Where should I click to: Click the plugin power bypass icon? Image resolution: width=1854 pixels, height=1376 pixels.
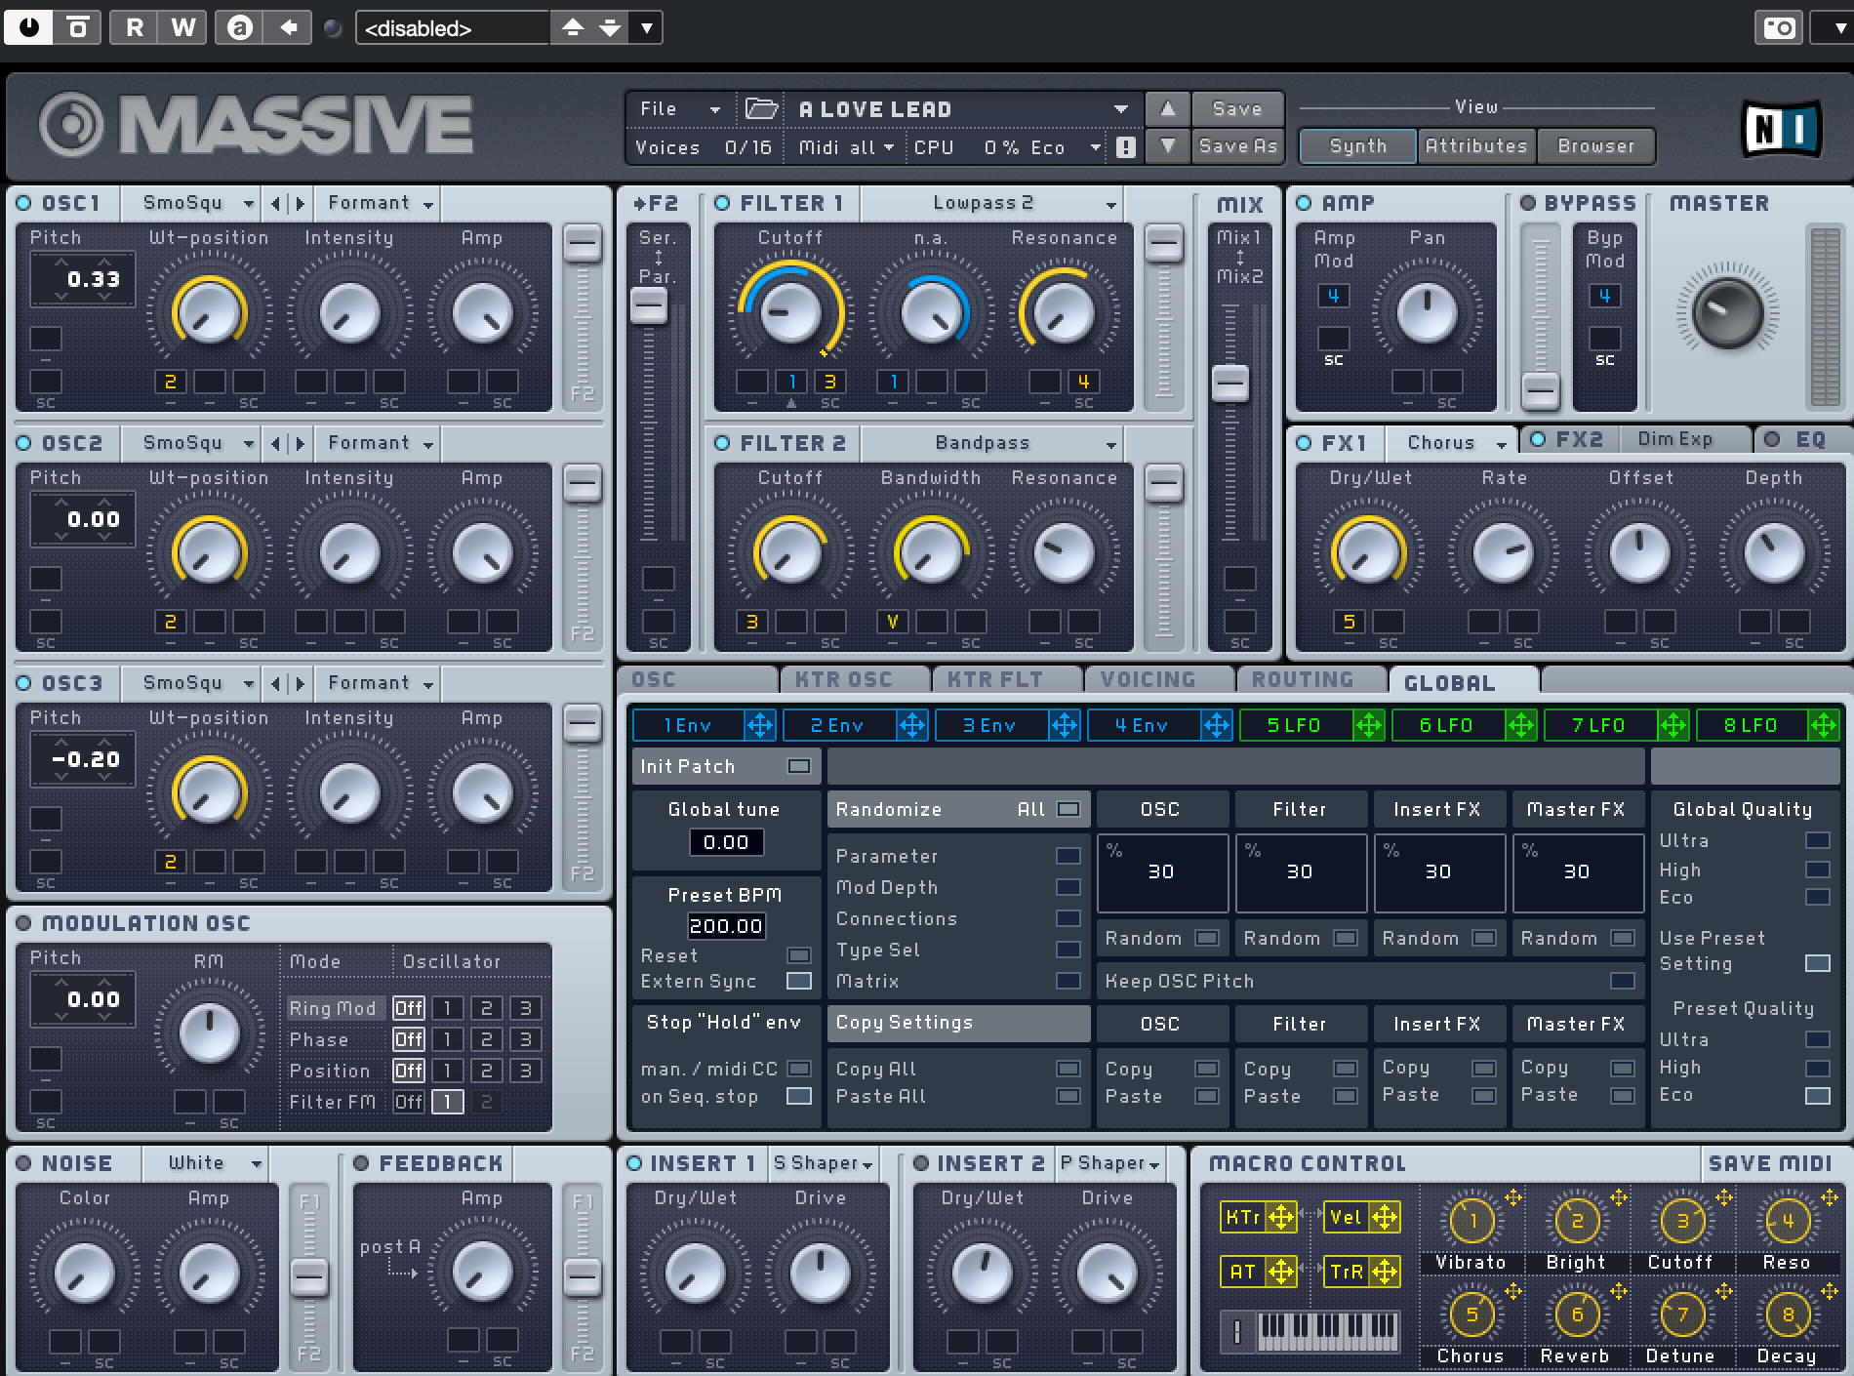click(x=29, y=27)
